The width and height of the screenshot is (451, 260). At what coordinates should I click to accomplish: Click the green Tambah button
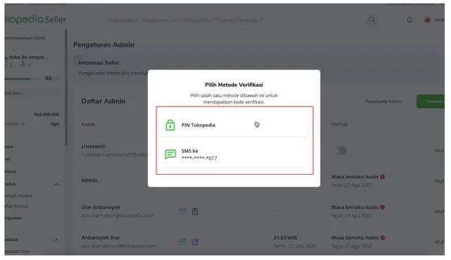[431, 101]
